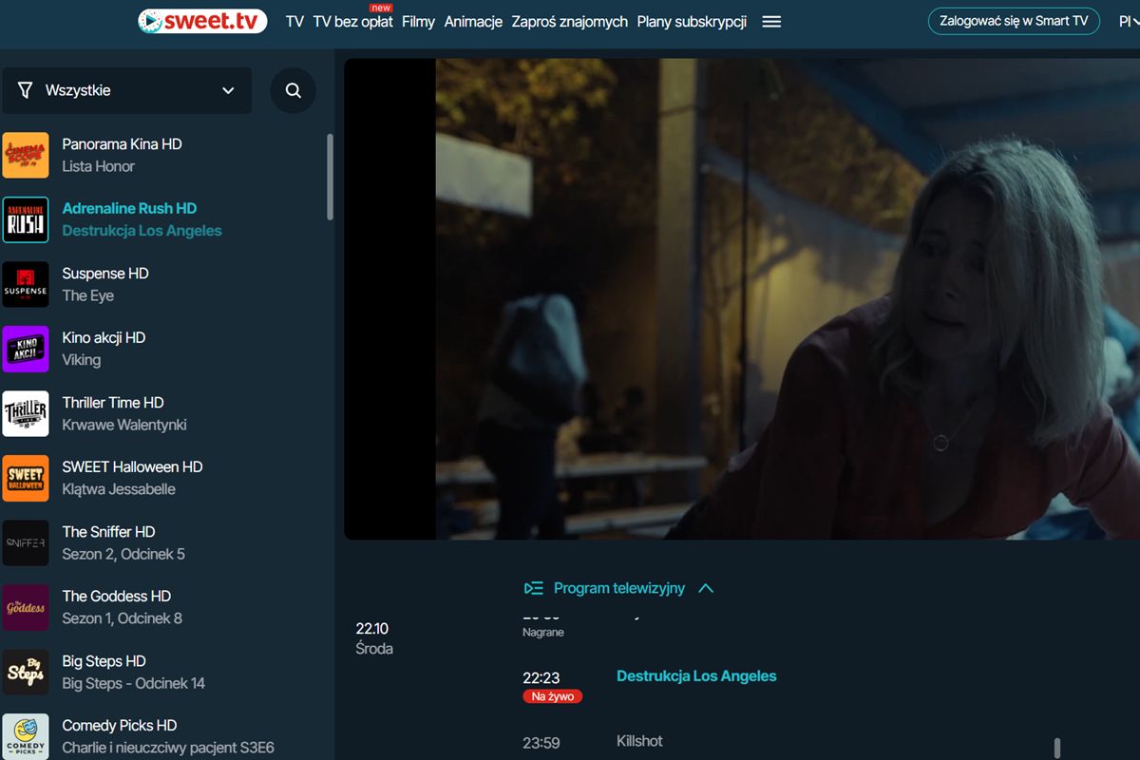The image size is (1140, 760).
Task: Click the Na żywo live badge
Action: point(552,696)
